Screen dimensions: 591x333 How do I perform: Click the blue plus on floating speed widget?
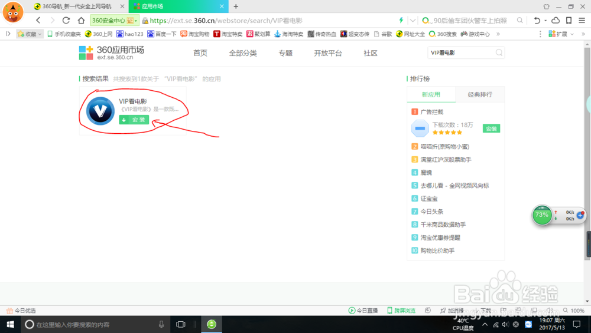(x=580, y=215)
